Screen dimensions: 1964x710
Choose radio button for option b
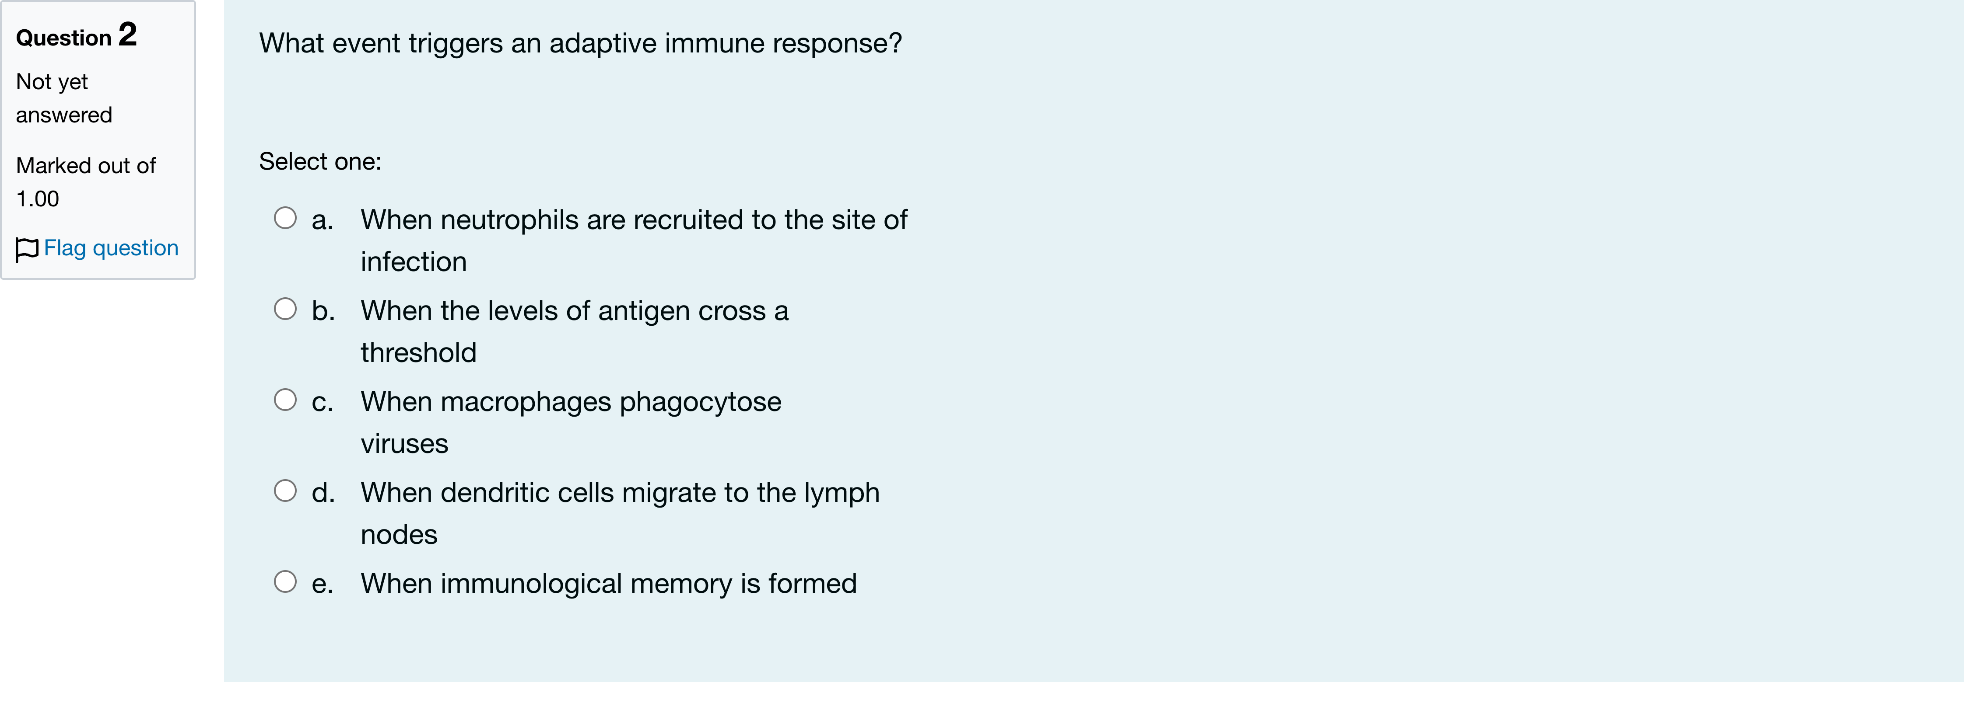click(x=285, y=309)
